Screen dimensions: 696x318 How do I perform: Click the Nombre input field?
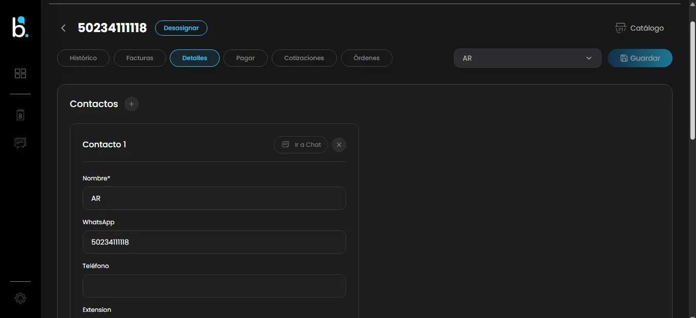pyautogui.click(x=214, y=198)
